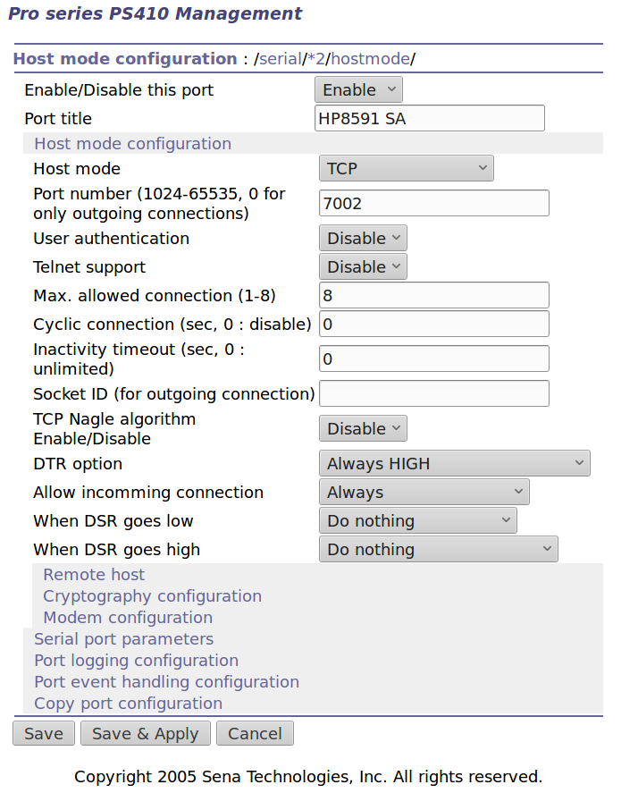Screen dimensions: 621x793
Task: Open the Telnet support dropdown
Action: tap(362, 266)
